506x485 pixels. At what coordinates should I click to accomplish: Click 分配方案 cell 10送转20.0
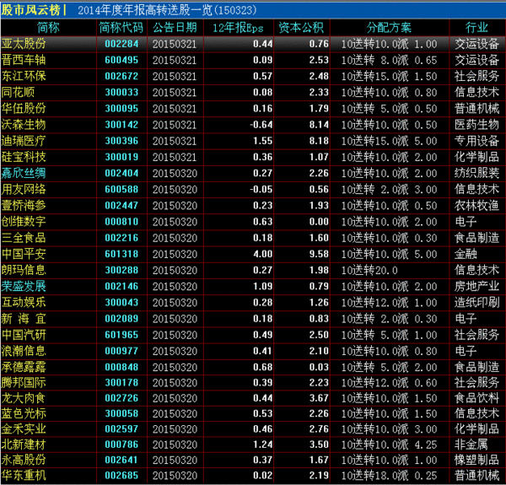(x=369, y=270)
